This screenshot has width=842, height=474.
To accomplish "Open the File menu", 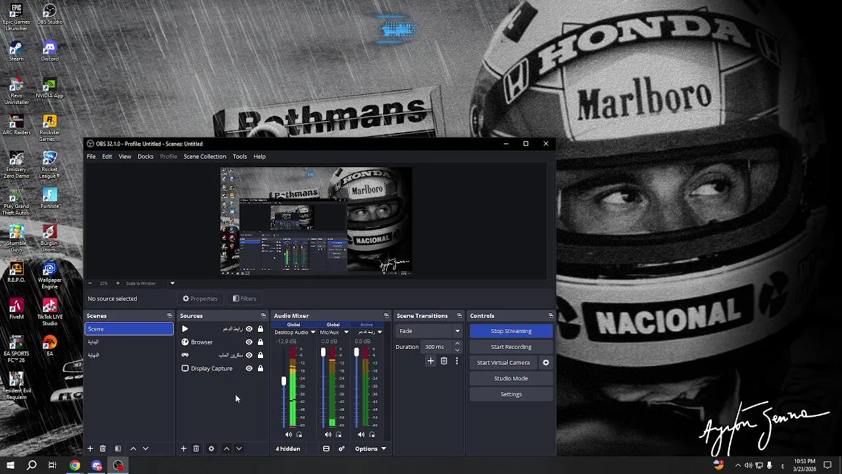I will pos(91,156).
